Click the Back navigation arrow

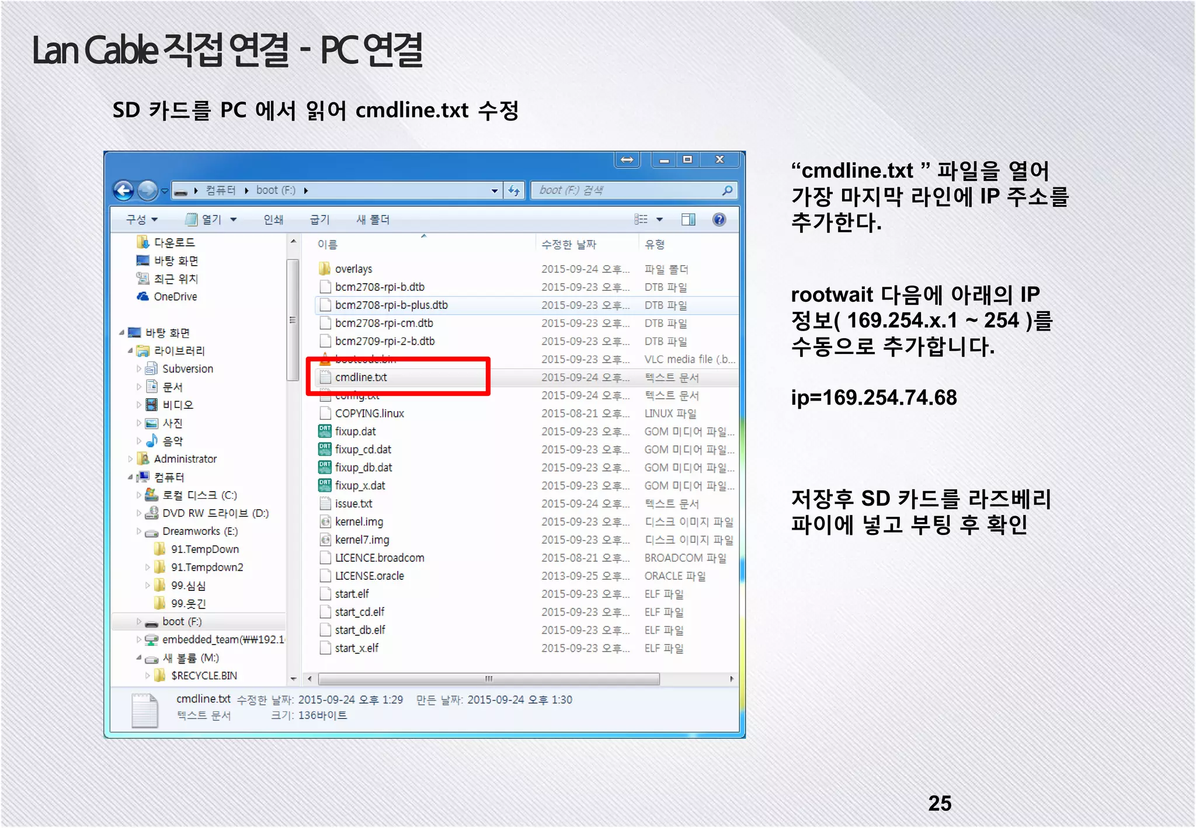tap(123, 190)
